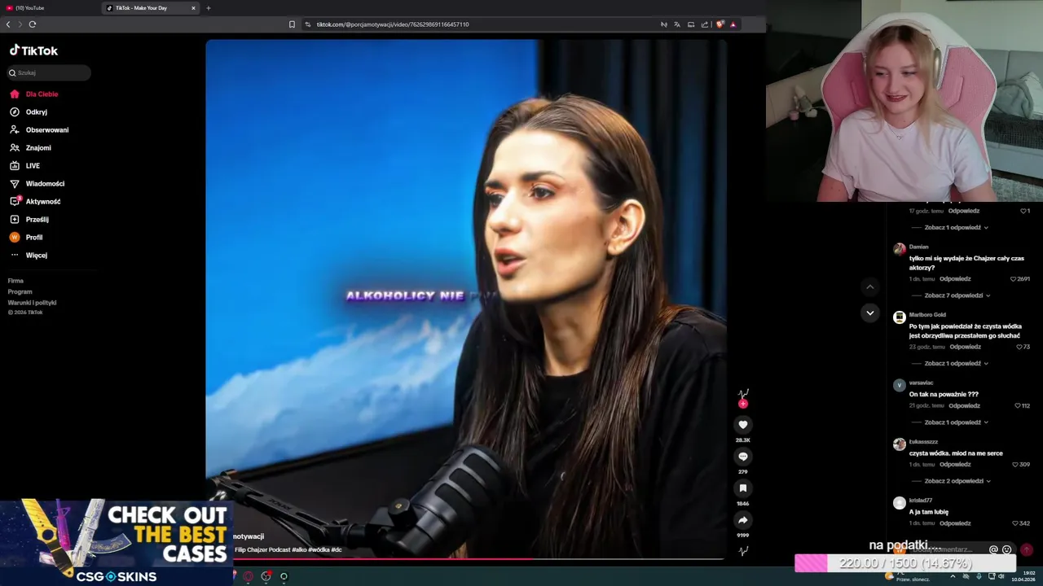
Task: Click the video progress bar
Action: coord(465,558)
